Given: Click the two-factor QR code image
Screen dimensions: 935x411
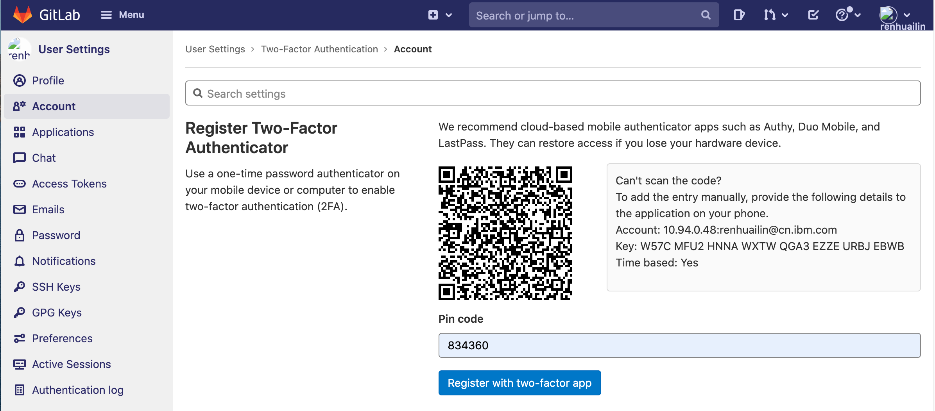Looking at the screenshot, I should coord(505,233).
